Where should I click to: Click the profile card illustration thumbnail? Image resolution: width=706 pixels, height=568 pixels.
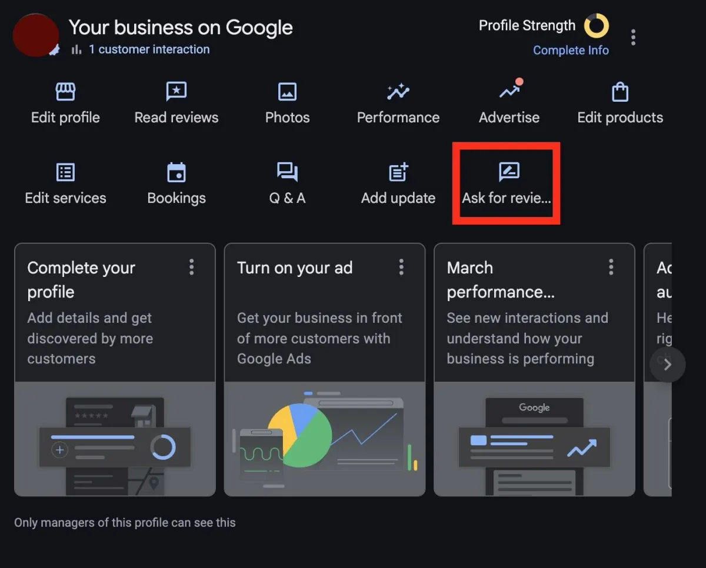(115, 439)
